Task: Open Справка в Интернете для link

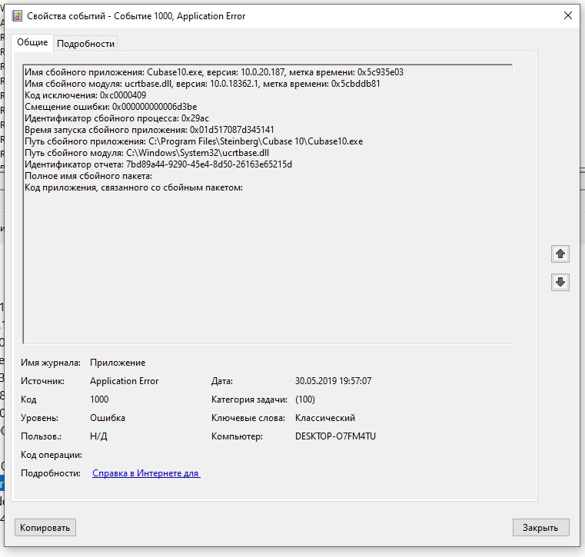Action: click(146, 473)
